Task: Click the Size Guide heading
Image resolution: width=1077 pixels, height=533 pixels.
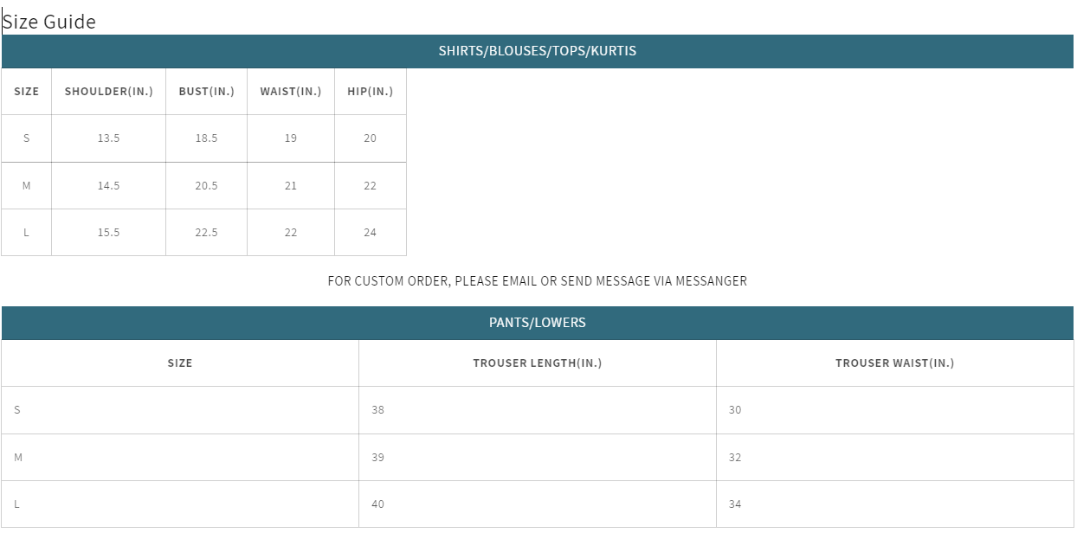Action: pyautogui.click(x=49, y=22)
